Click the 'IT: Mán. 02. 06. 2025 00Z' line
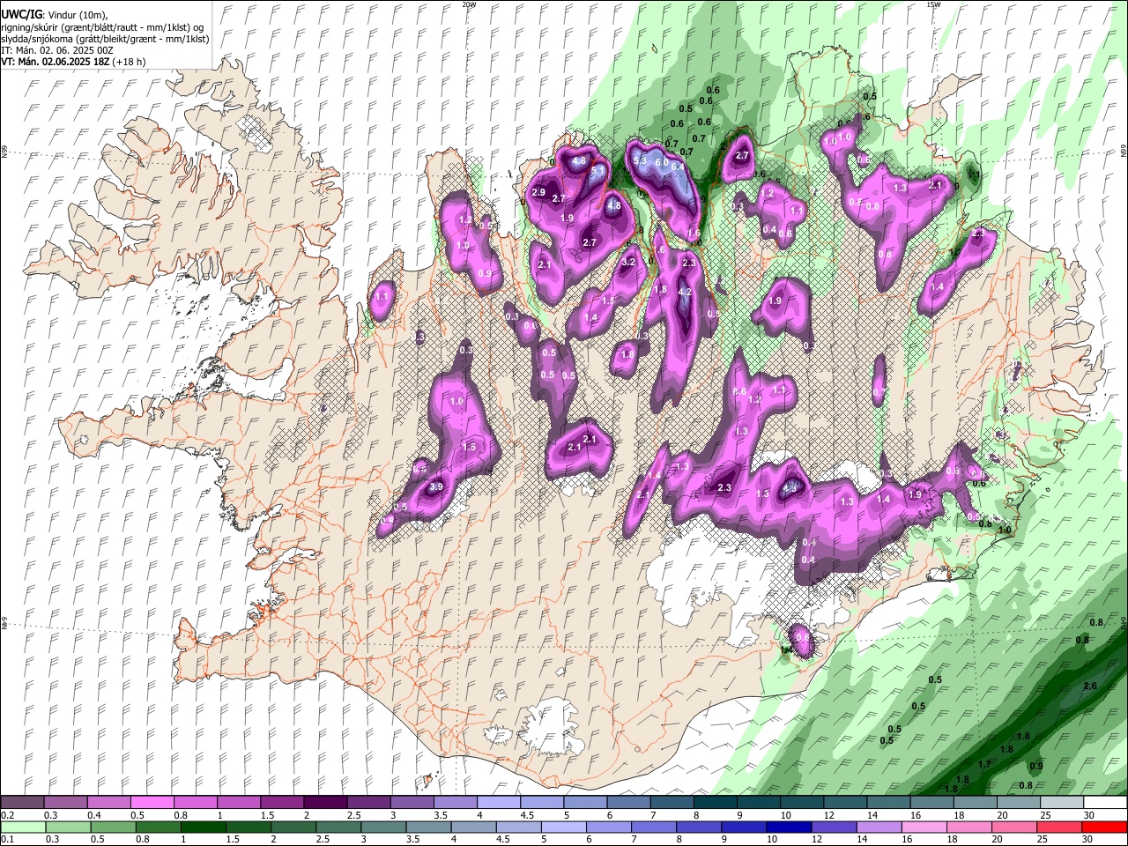1128x846 pixels. tap(57, 50)
